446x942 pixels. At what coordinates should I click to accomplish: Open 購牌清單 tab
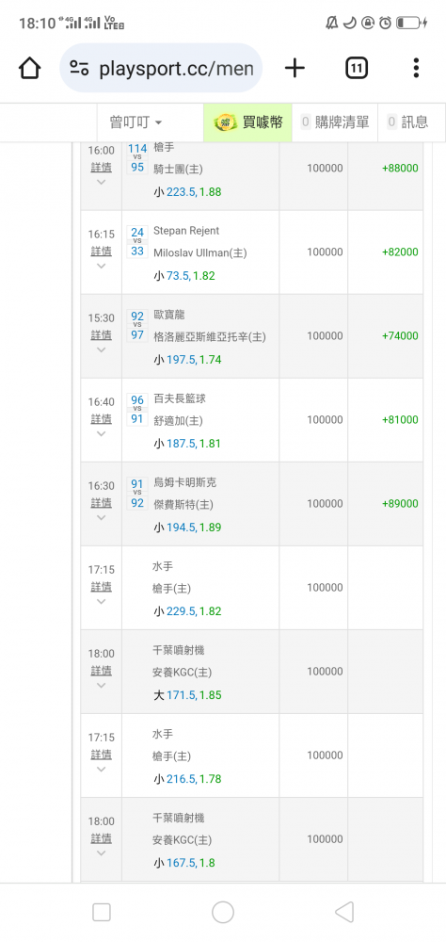[335, 122]
